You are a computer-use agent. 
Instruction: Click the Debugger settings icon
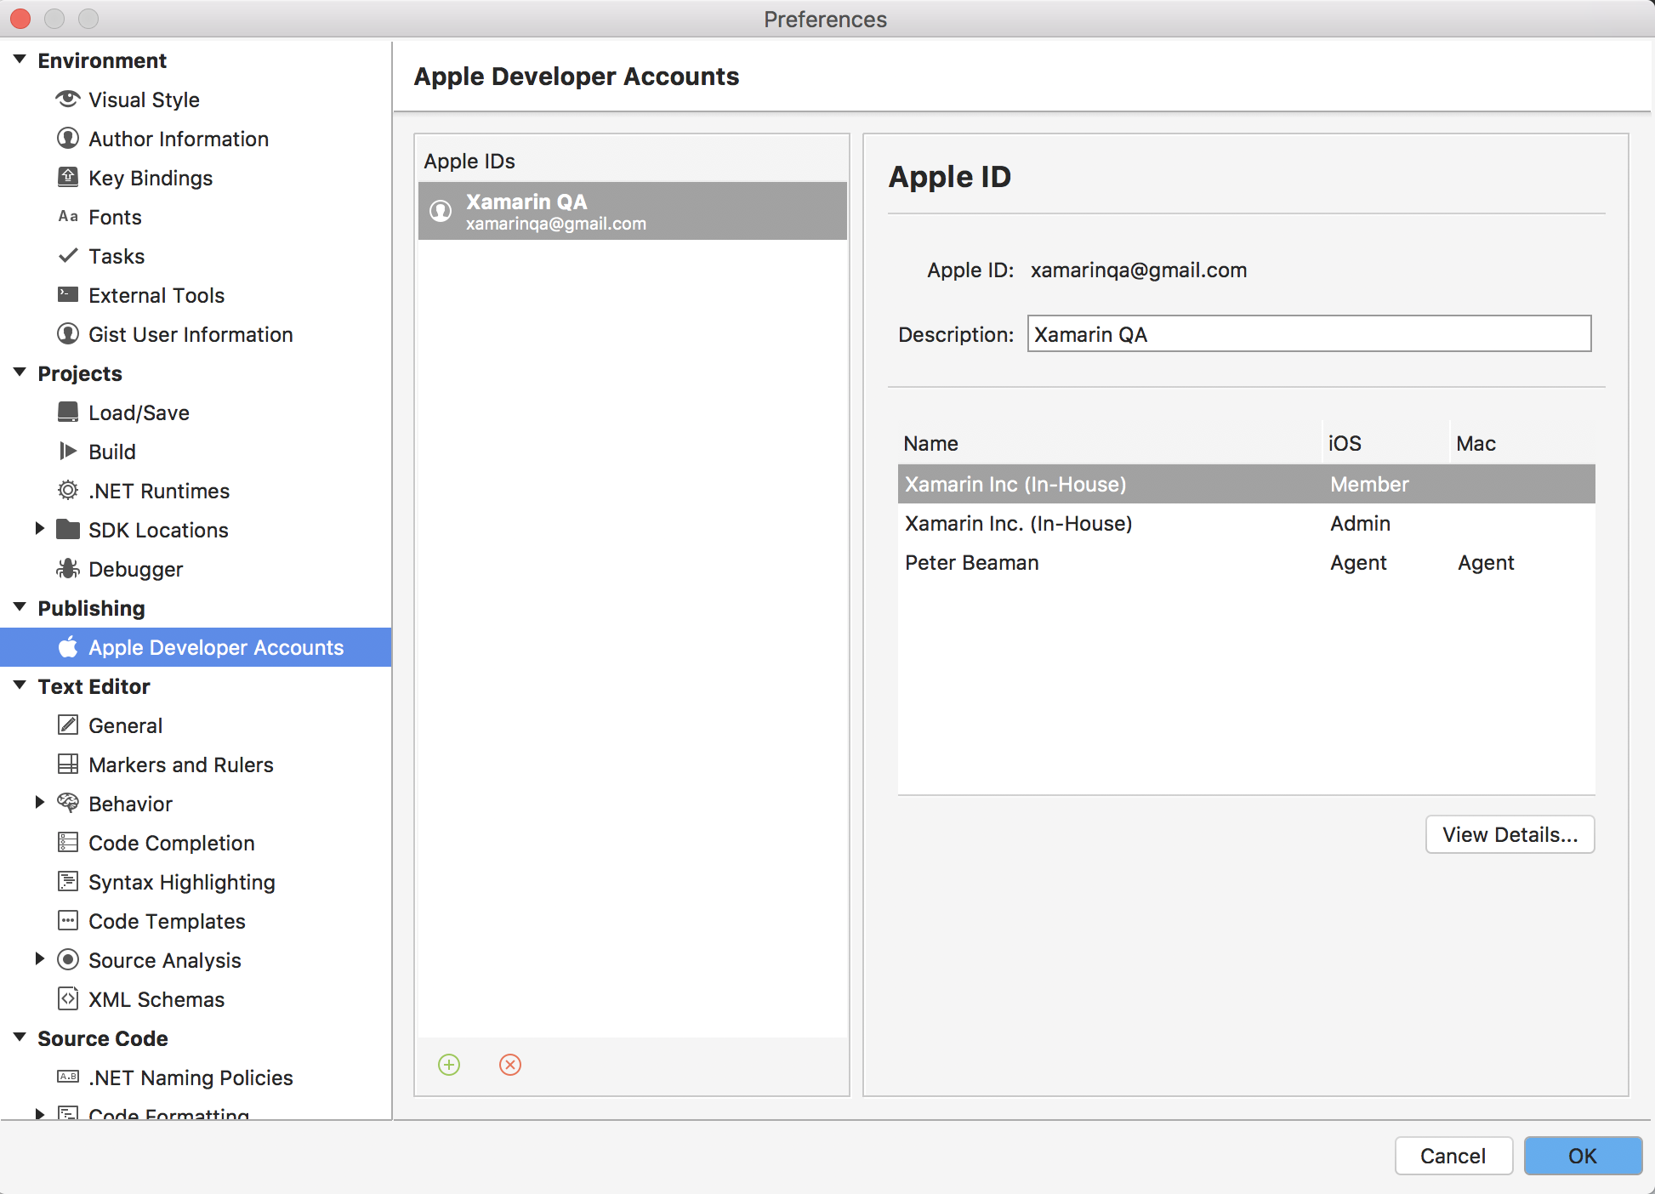point(67,568)
